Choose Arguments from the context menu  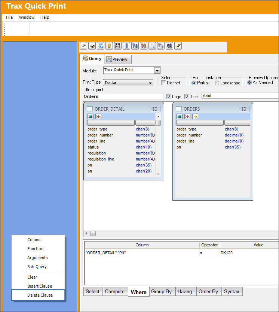pos(37,258)
